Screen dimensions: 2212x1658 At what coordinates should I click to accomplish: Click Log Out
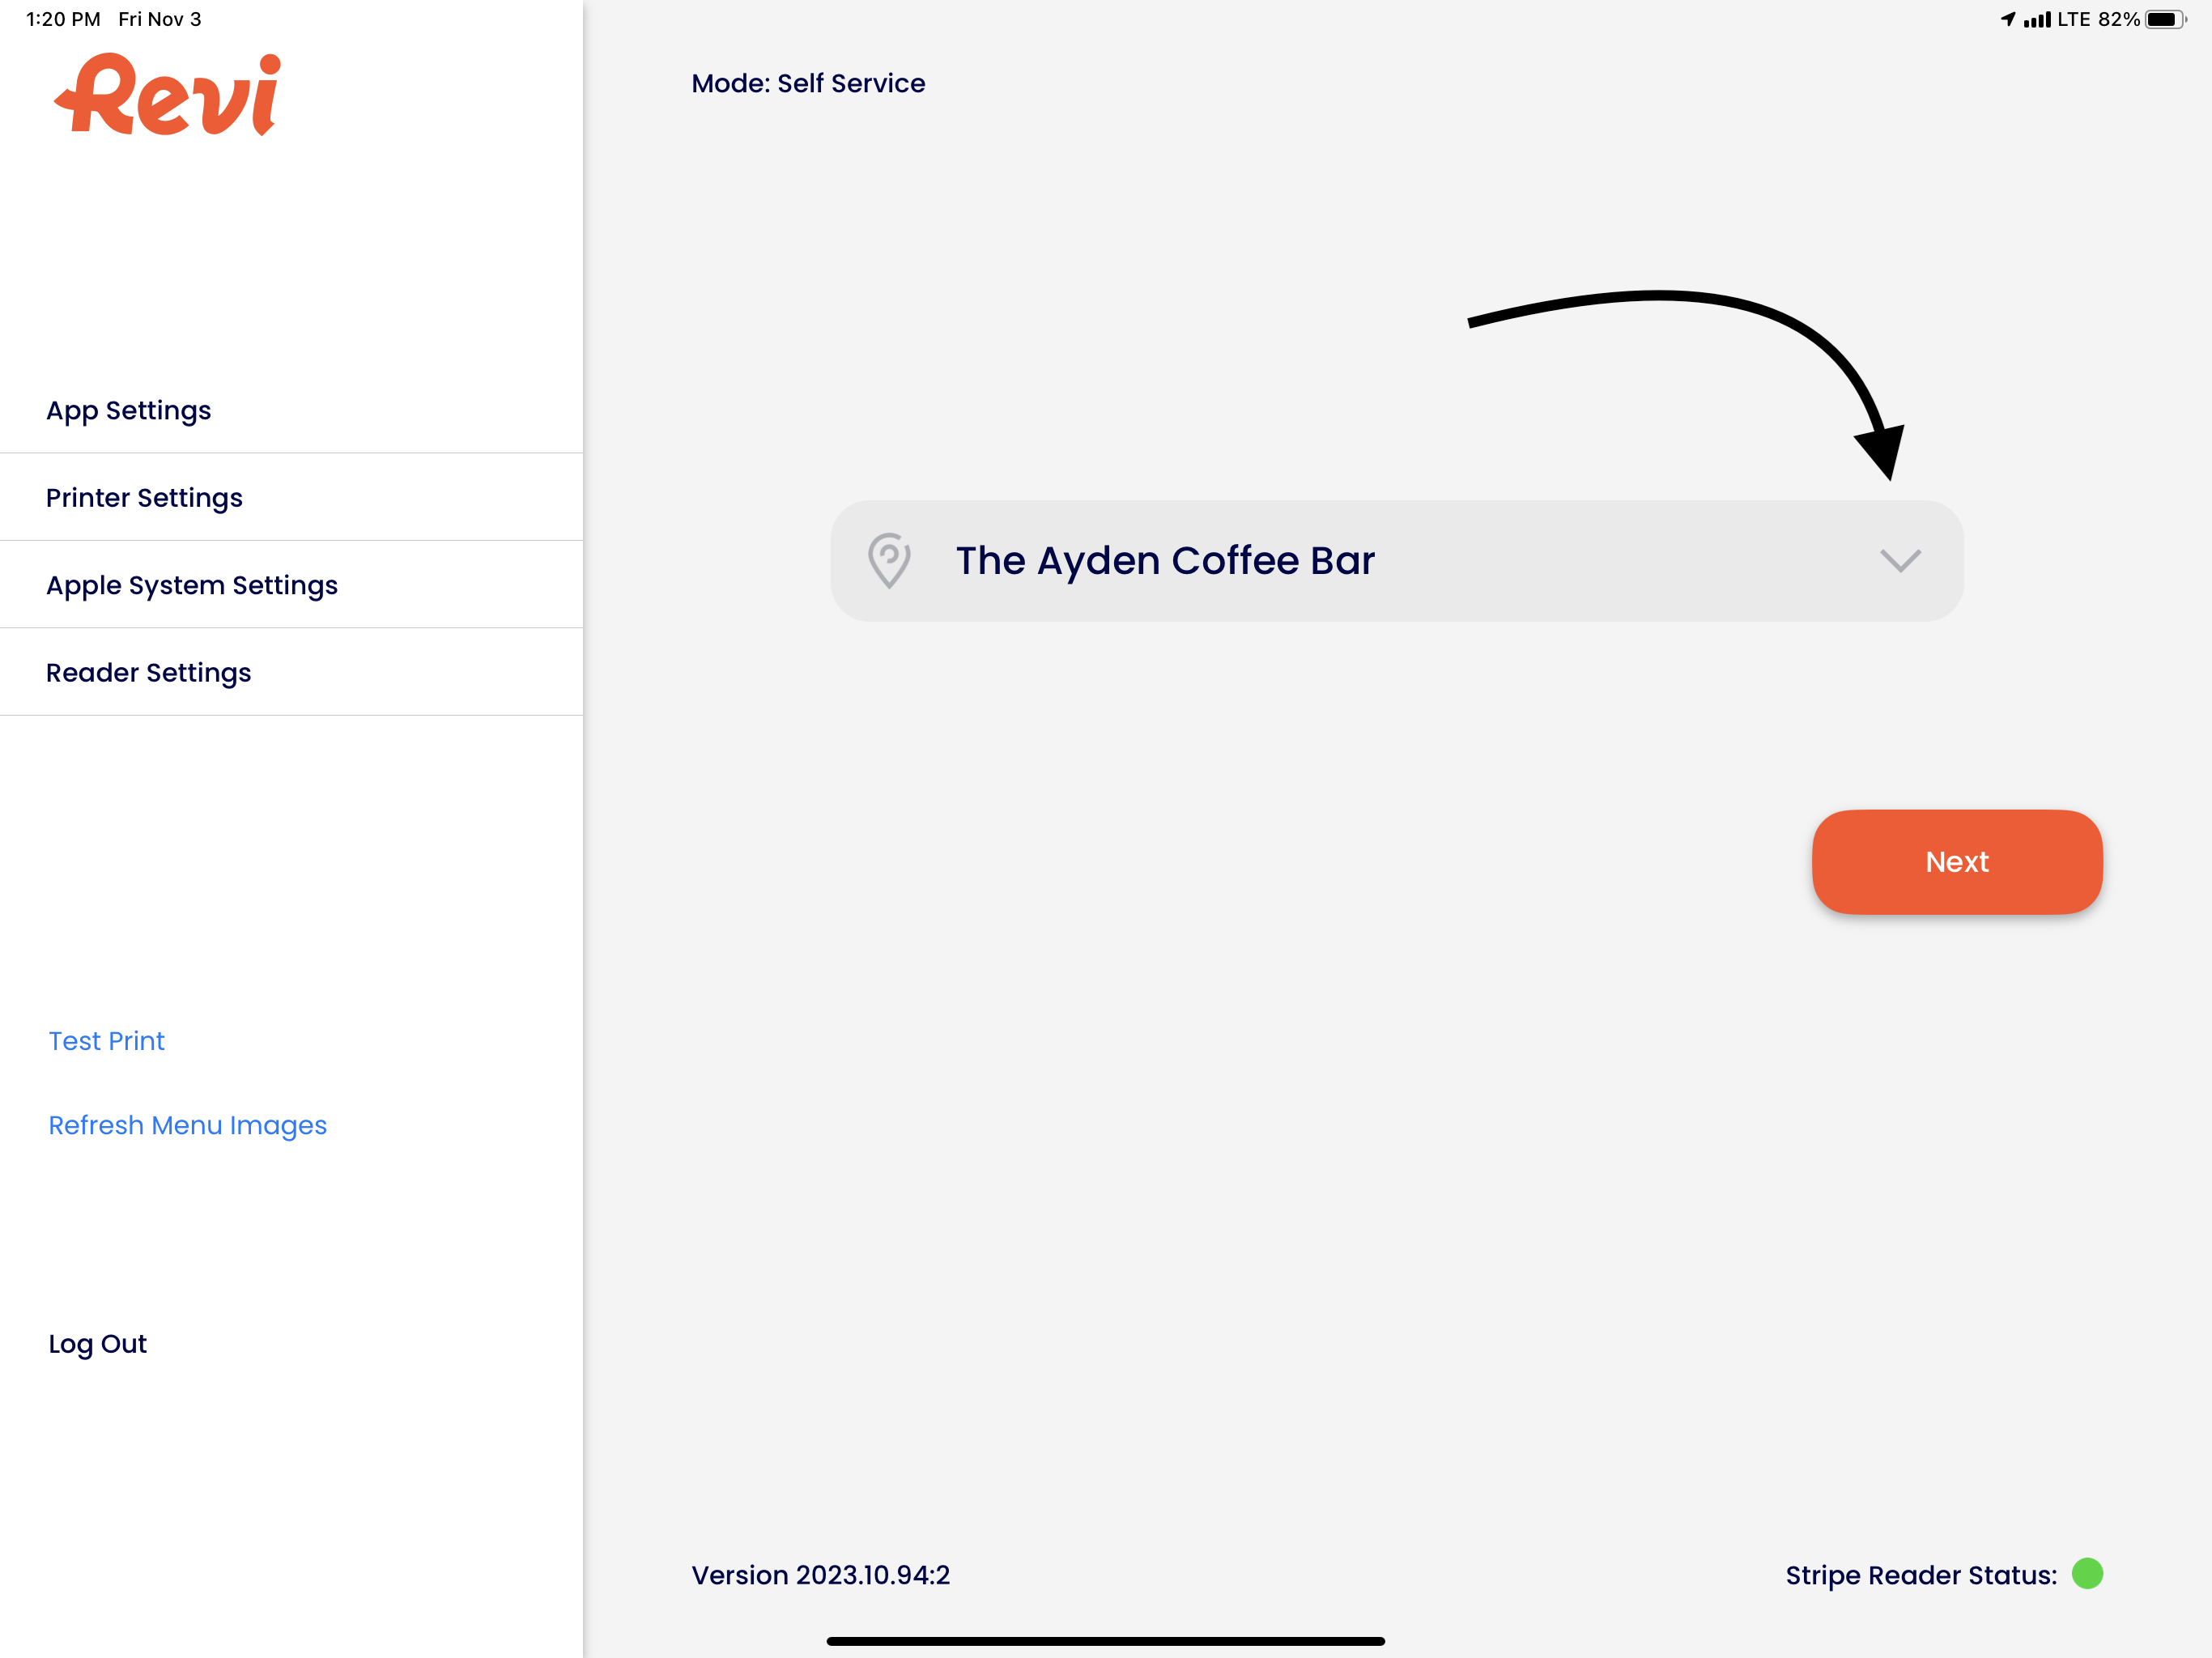(x=97, y=1344)
